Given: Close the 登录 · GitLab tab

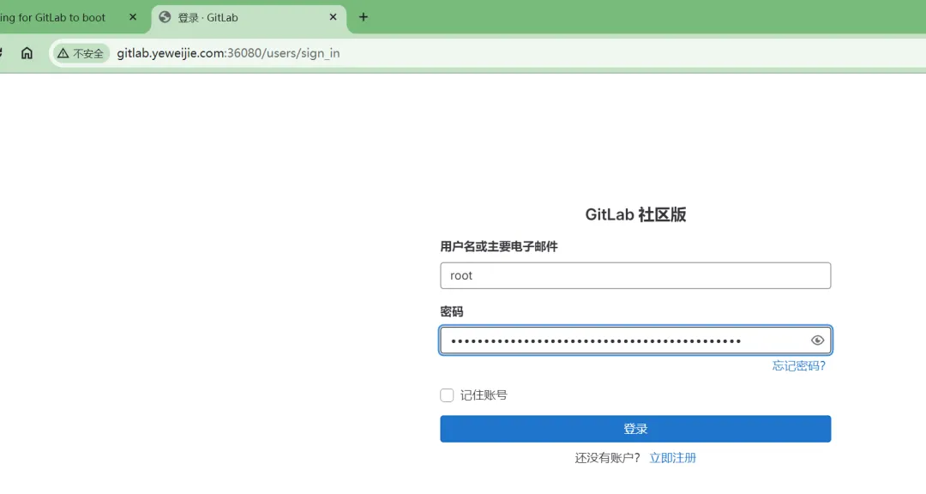Looking at the screenshot, I should click(x=334, y=17).
